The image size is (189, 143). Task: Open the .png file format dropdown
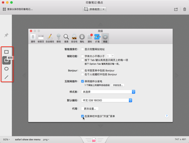[46, 140]
